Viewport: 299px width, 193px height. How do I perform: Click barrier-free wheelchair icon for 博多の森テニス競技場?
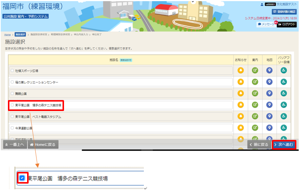point(284,105)
